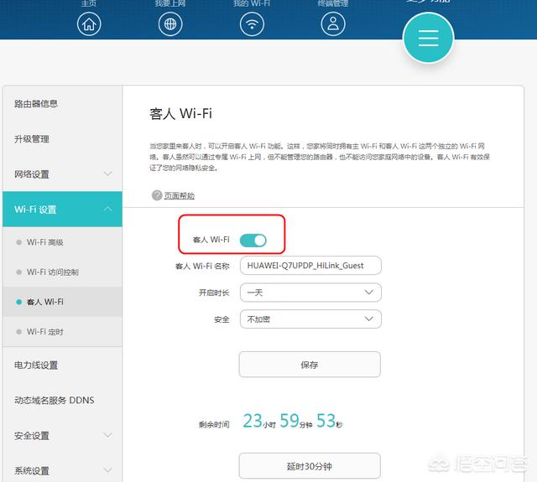Image resolution: width=537 pixels, height=482 pixels.
Task: Click the 保存 save button
Action: pos(310,365)
